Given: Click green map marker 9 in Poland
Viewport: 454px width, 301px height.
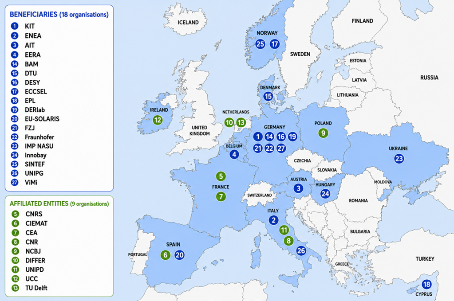Looking at the screenshot, I should coord(323,133).
